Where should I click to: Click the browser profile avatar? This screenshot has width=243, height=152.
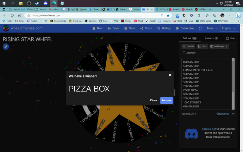point(222,15)
